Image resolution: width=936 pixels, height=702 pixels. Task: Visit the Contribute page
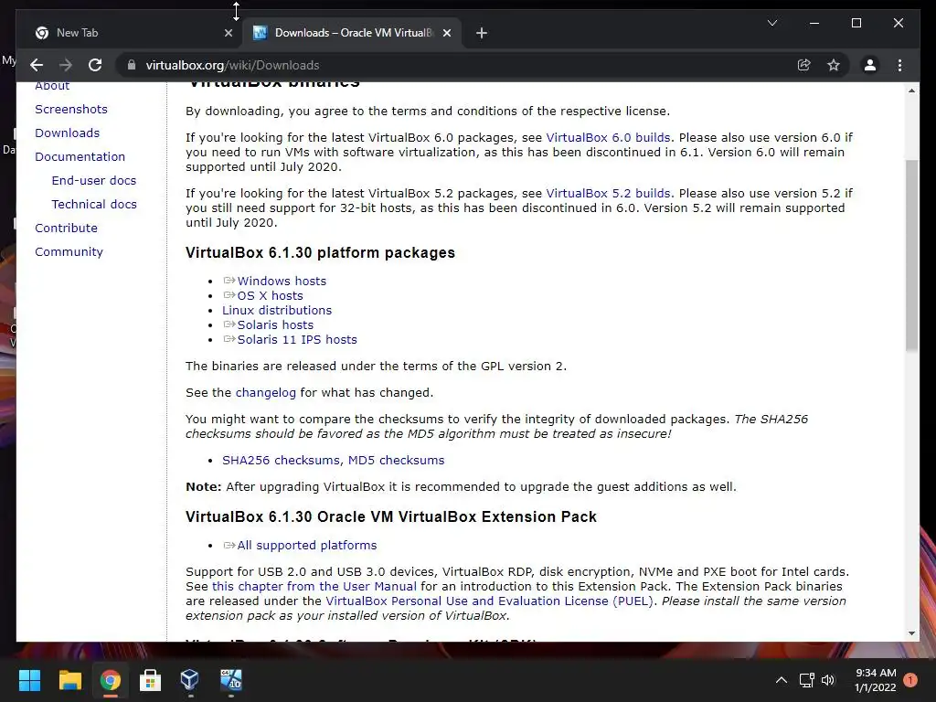66,228
